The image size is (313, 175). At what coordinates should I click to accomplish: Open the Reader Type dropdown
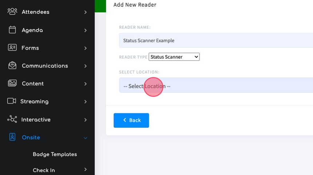click(174, 57)
